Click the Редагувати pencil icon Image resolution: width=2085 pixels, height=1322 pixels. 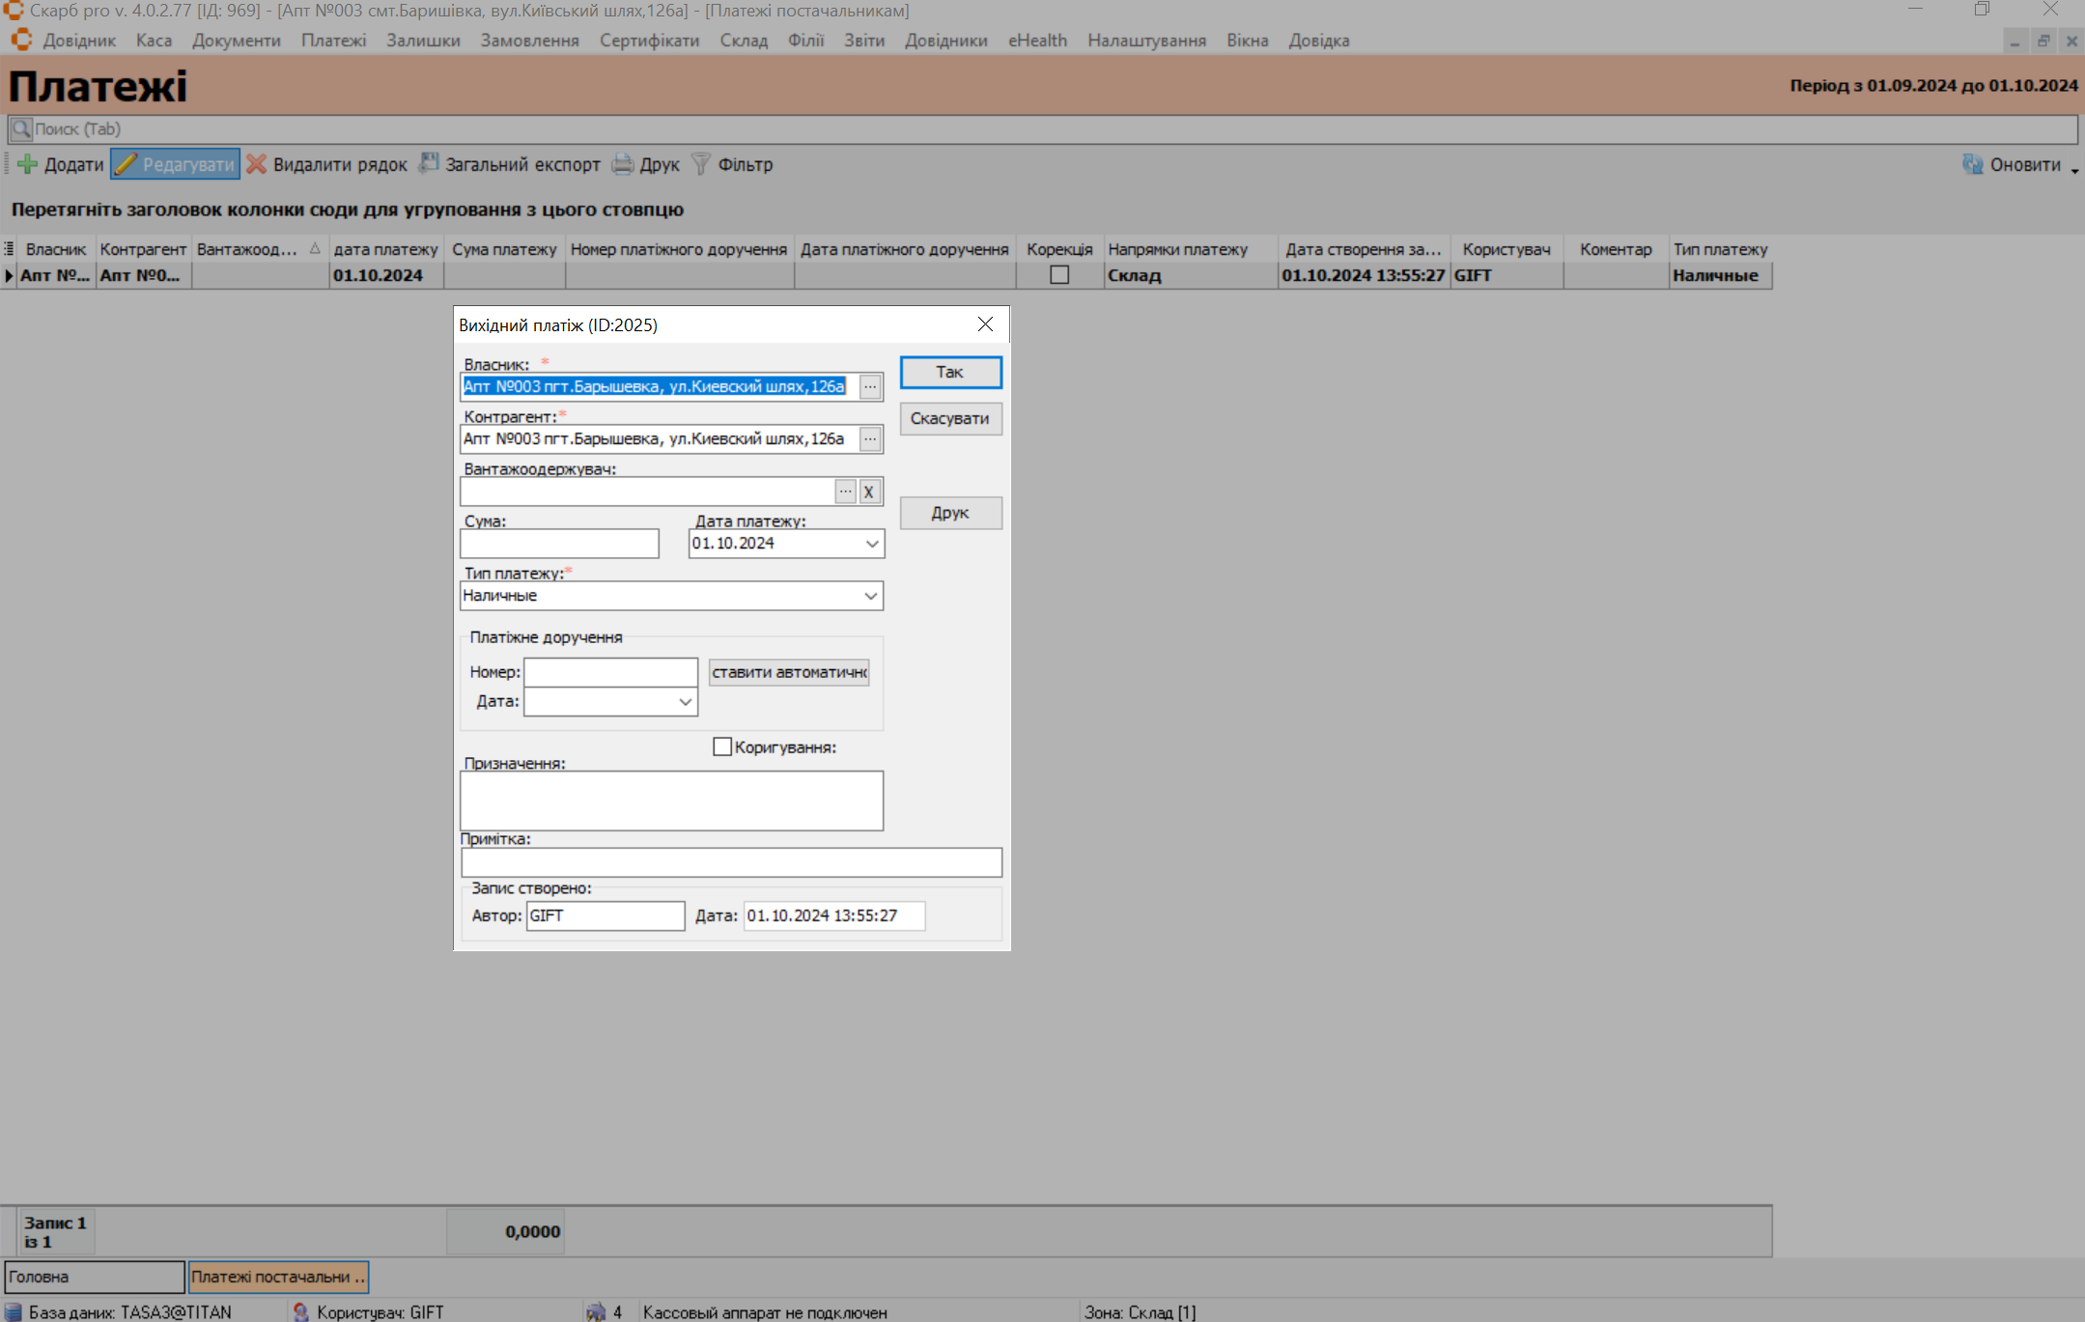127,164
